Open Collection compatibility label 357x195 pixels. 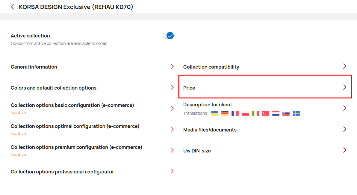(x=211, y=67)
